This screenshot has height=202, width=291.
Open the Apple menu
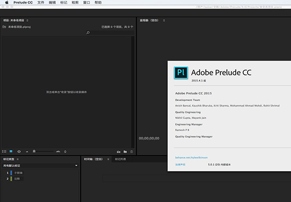(x=7, y=2)
